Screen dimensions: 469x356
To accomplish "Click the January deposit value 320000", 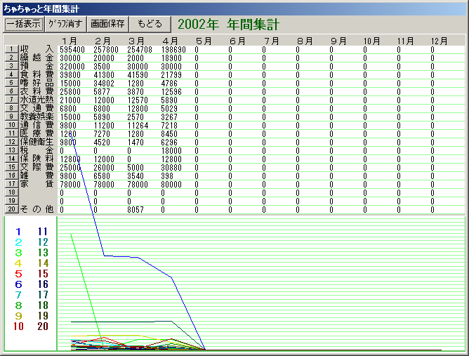I will click(x=72, y=67).
